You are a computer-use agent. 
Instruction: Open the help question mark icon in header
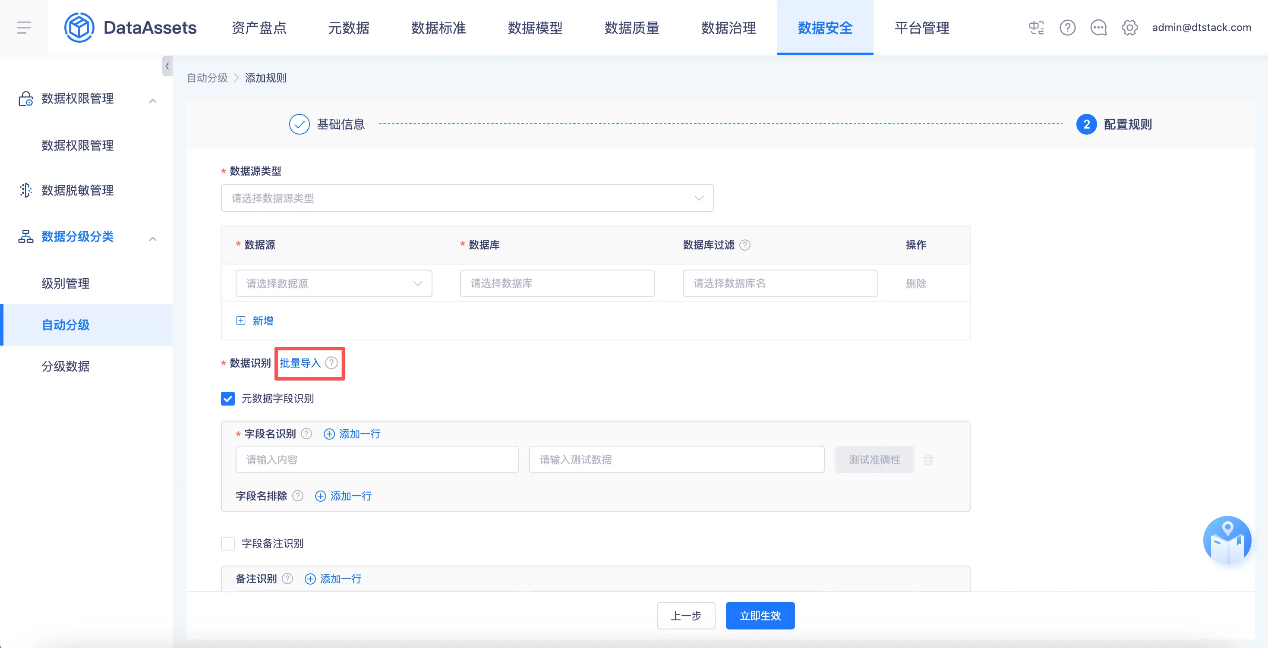pyautogui.click(x=1067, y=28)
